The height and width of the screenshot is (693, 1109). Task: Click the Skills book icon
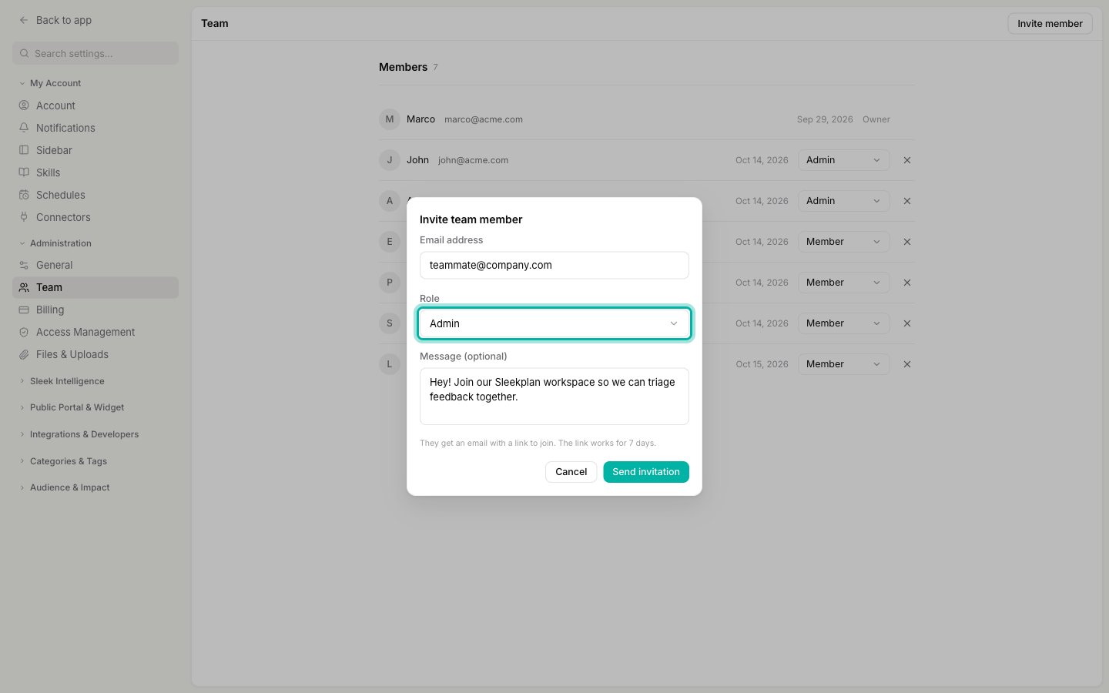pyautogui.click(x=24, y=172)
